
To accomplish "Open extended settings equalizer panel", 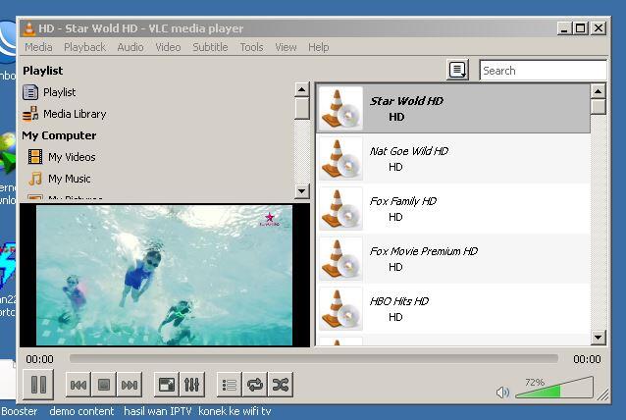I will (x=192, y=385).
